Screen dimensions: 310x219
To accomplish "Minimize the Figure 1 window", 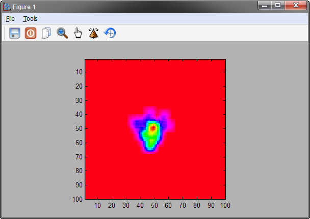I will (265, 5).
